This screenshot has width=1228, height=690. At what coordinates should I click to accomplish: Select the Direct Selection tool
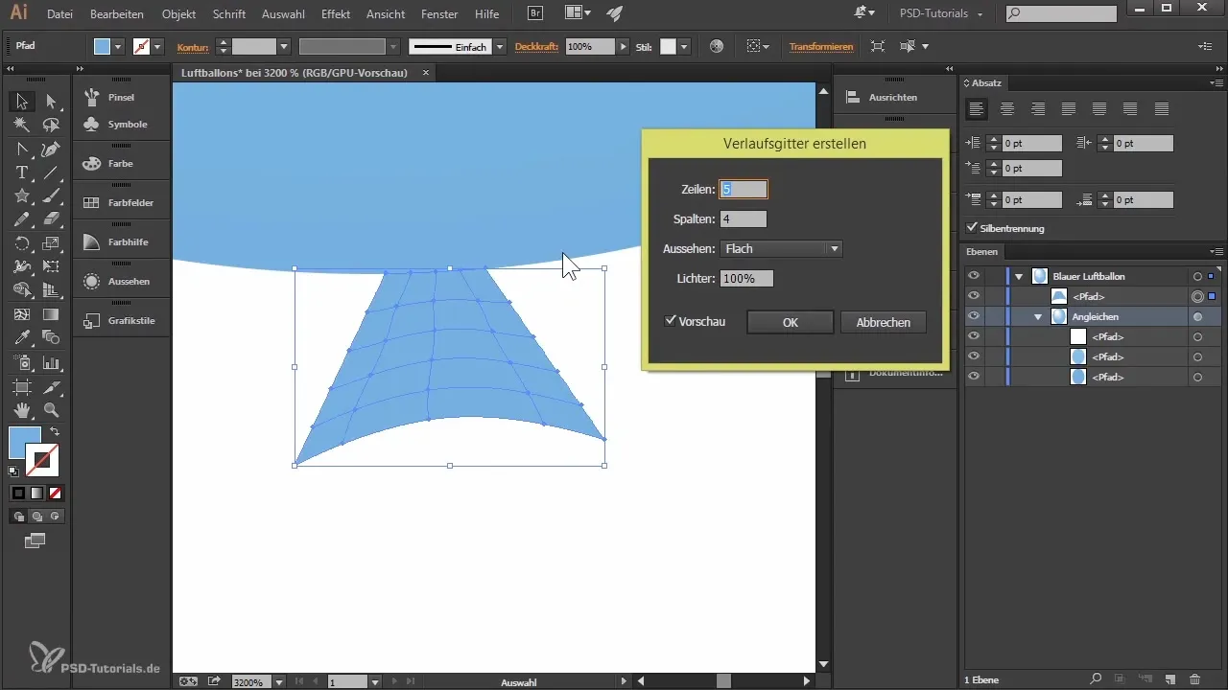[52, 102]
